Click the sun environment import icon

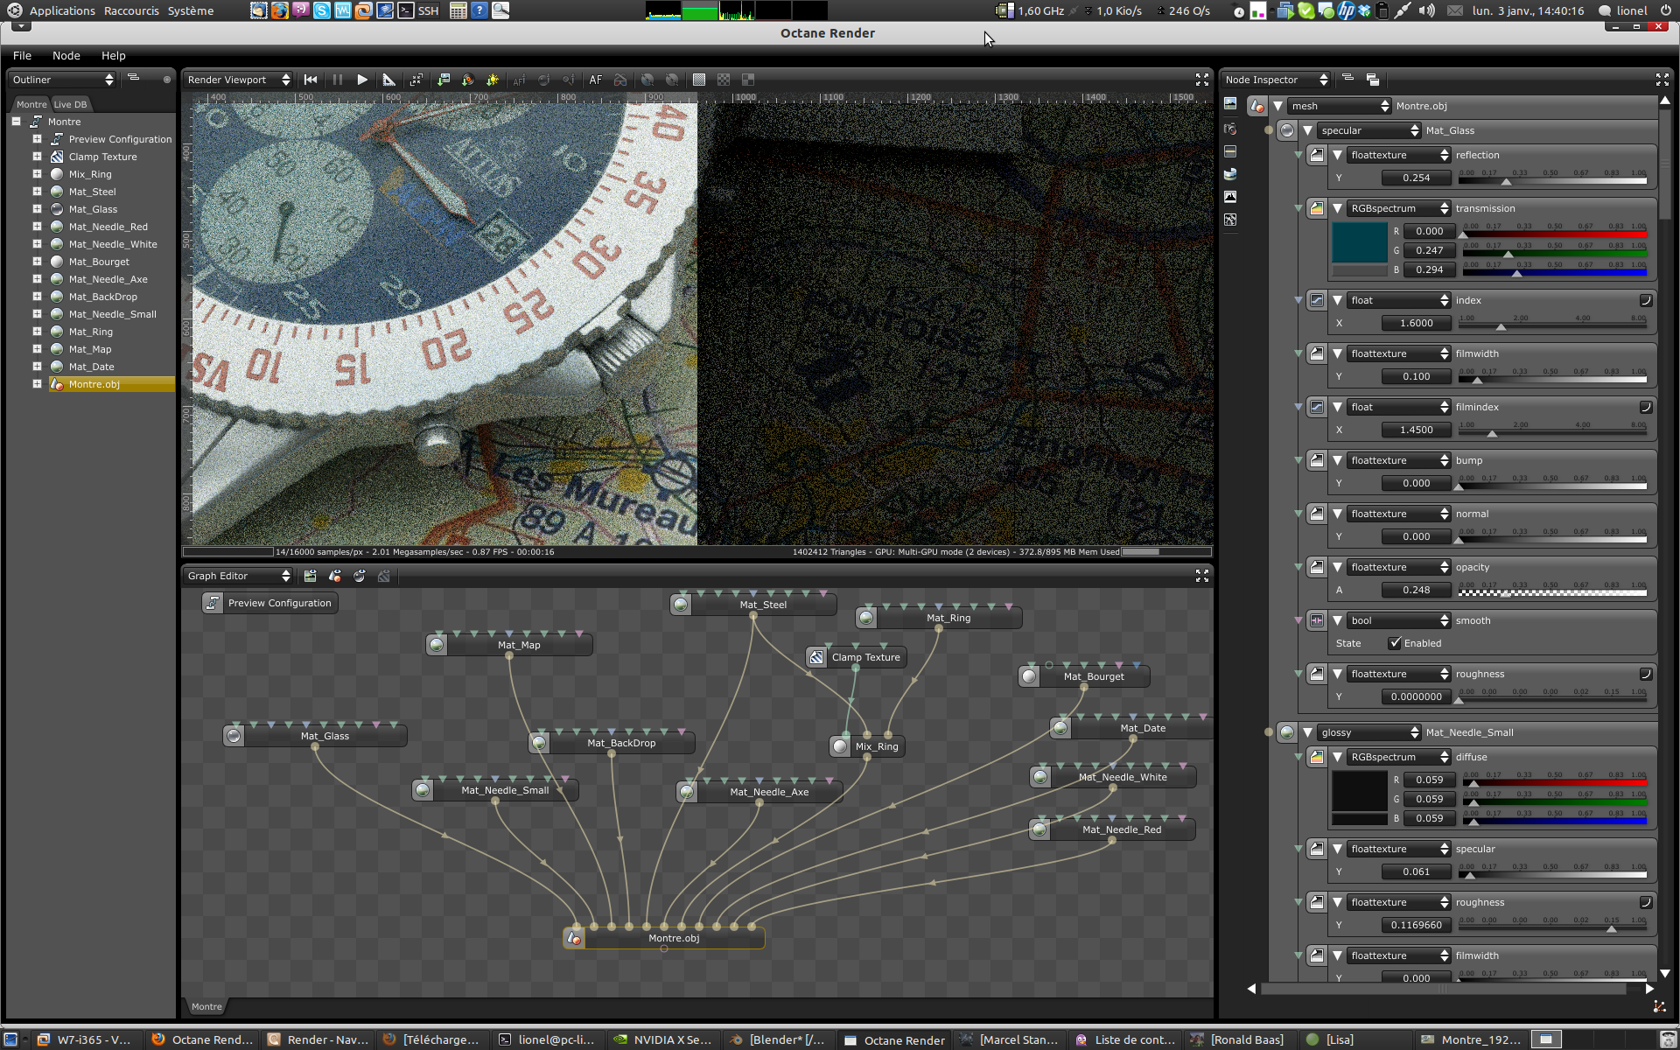[x=493, y=80]
